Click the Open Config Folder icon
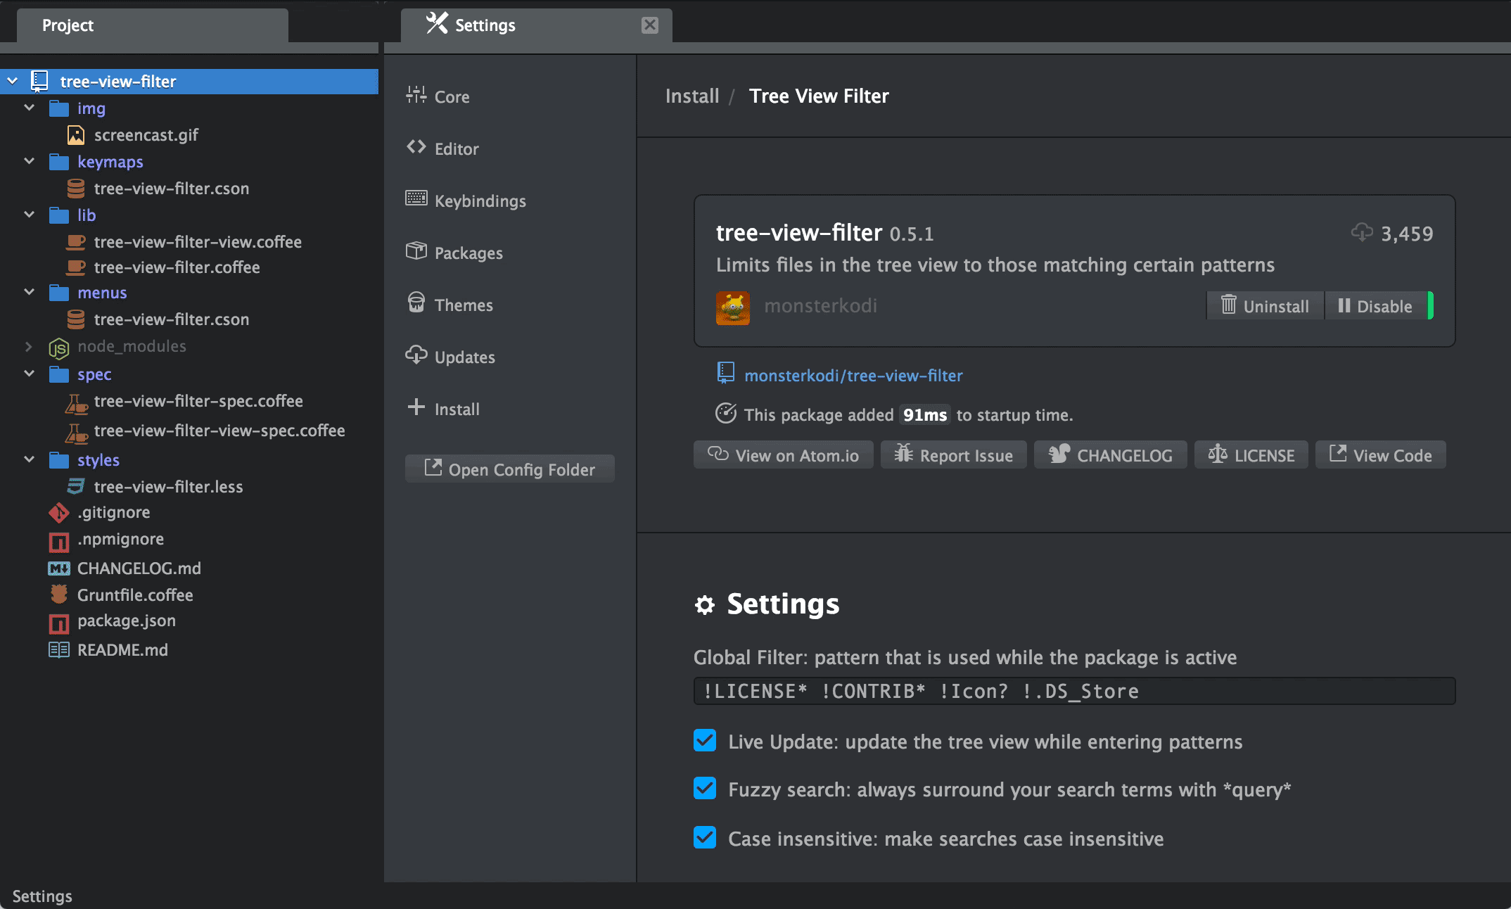Screen dimensions: 1511x909 coord(433,469)
